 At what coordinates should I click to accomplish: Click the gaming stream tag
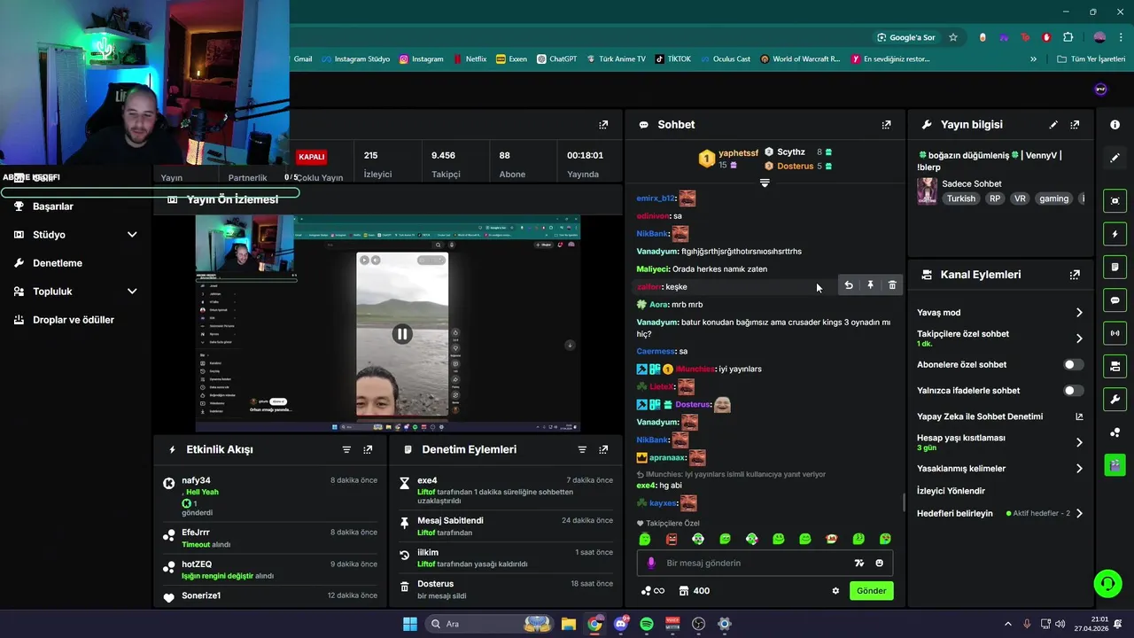pos(1053,198)
